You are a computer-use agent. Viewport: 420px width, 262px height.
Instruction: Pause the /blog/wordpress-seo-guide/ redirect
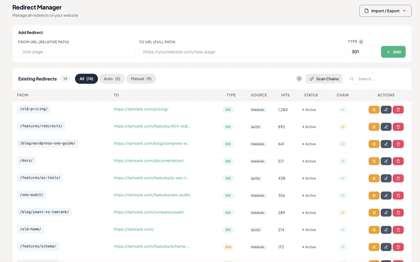click(x=374, y=144)
